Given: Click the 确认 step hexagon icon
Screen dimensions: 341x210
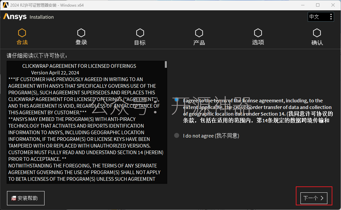Looking at the screenshot, I should [317, 33].
